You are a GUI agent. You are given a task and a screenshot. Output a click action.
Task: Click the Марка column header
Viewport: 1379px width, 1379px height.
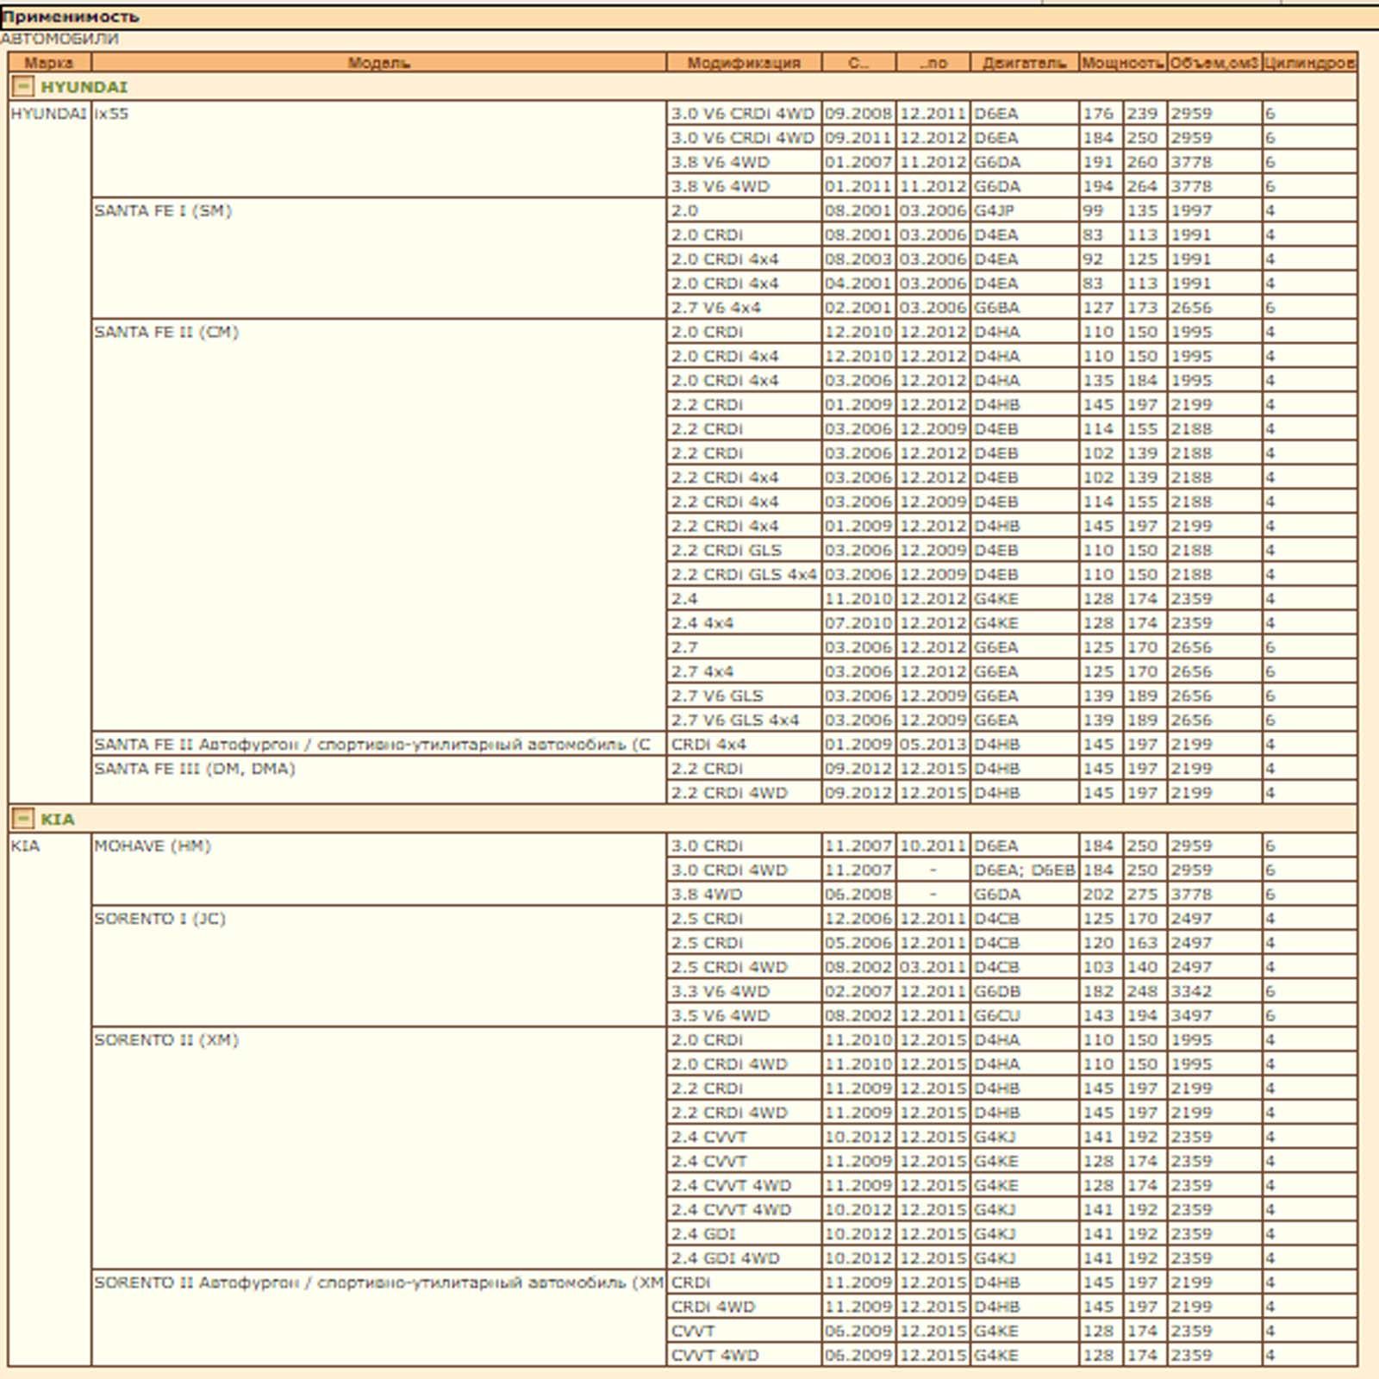(x=49, y=63)
